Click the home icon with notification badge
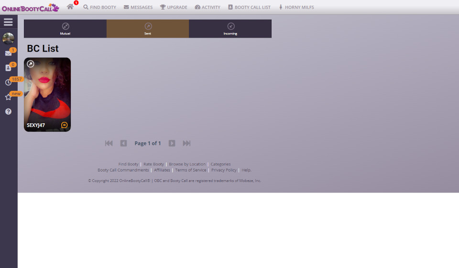This screenshot has width=459, height=268. pyautogui.click(x=70, y=7)
